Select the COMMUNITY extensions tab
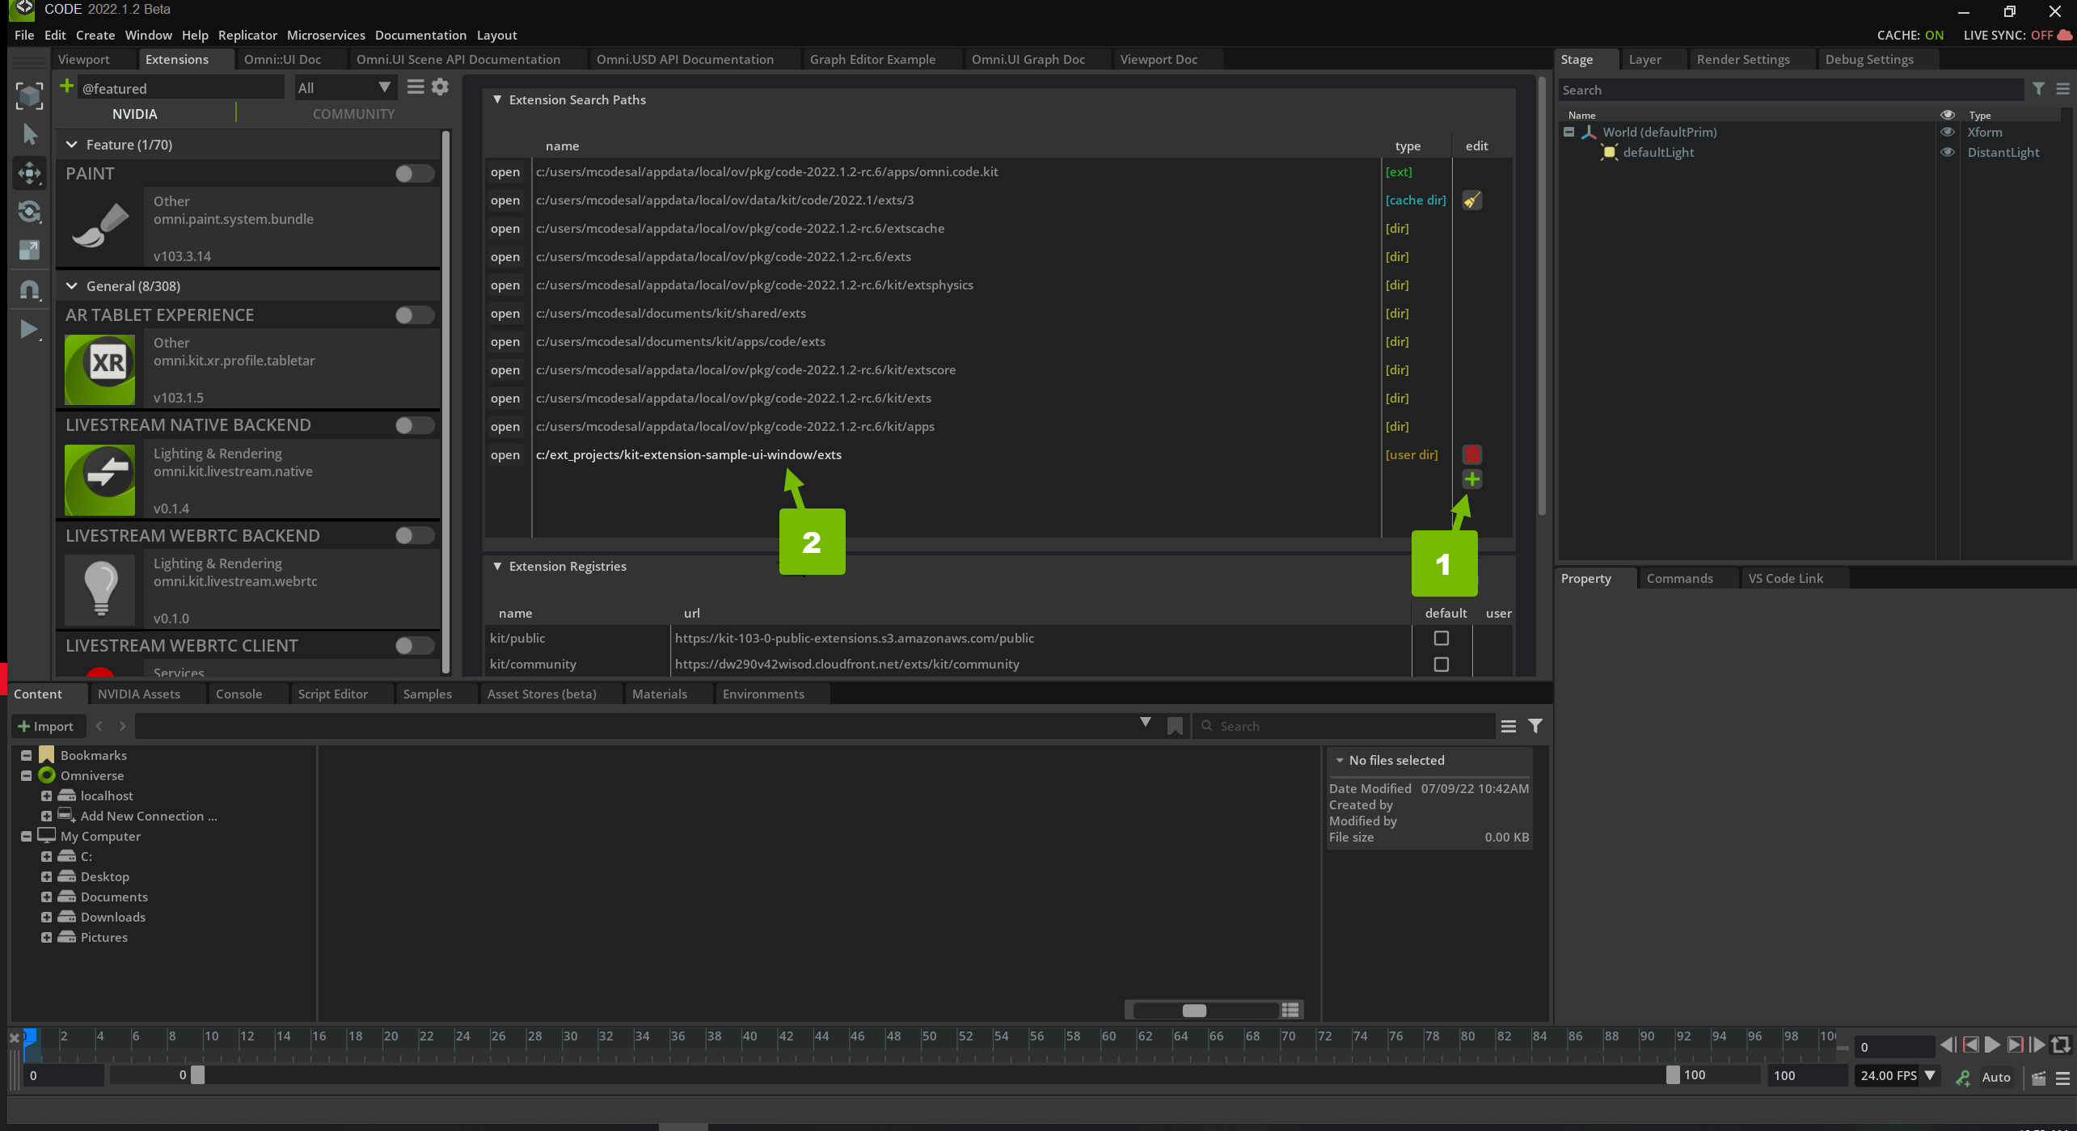This screenshot has width=2077, height=1131. click(x=353, y=114)
